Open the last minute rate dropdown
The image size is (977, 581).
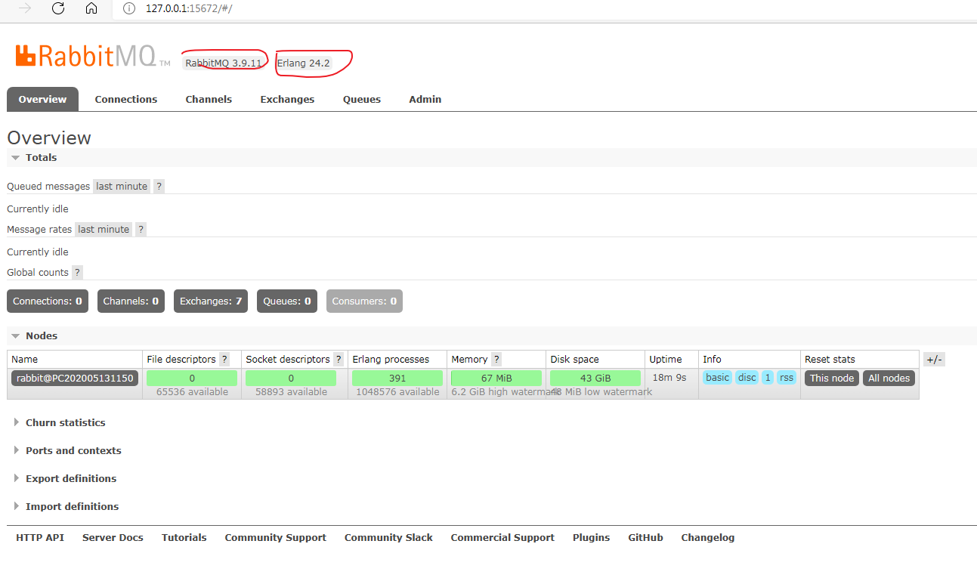pyautogui.click(x=121, y=186)
